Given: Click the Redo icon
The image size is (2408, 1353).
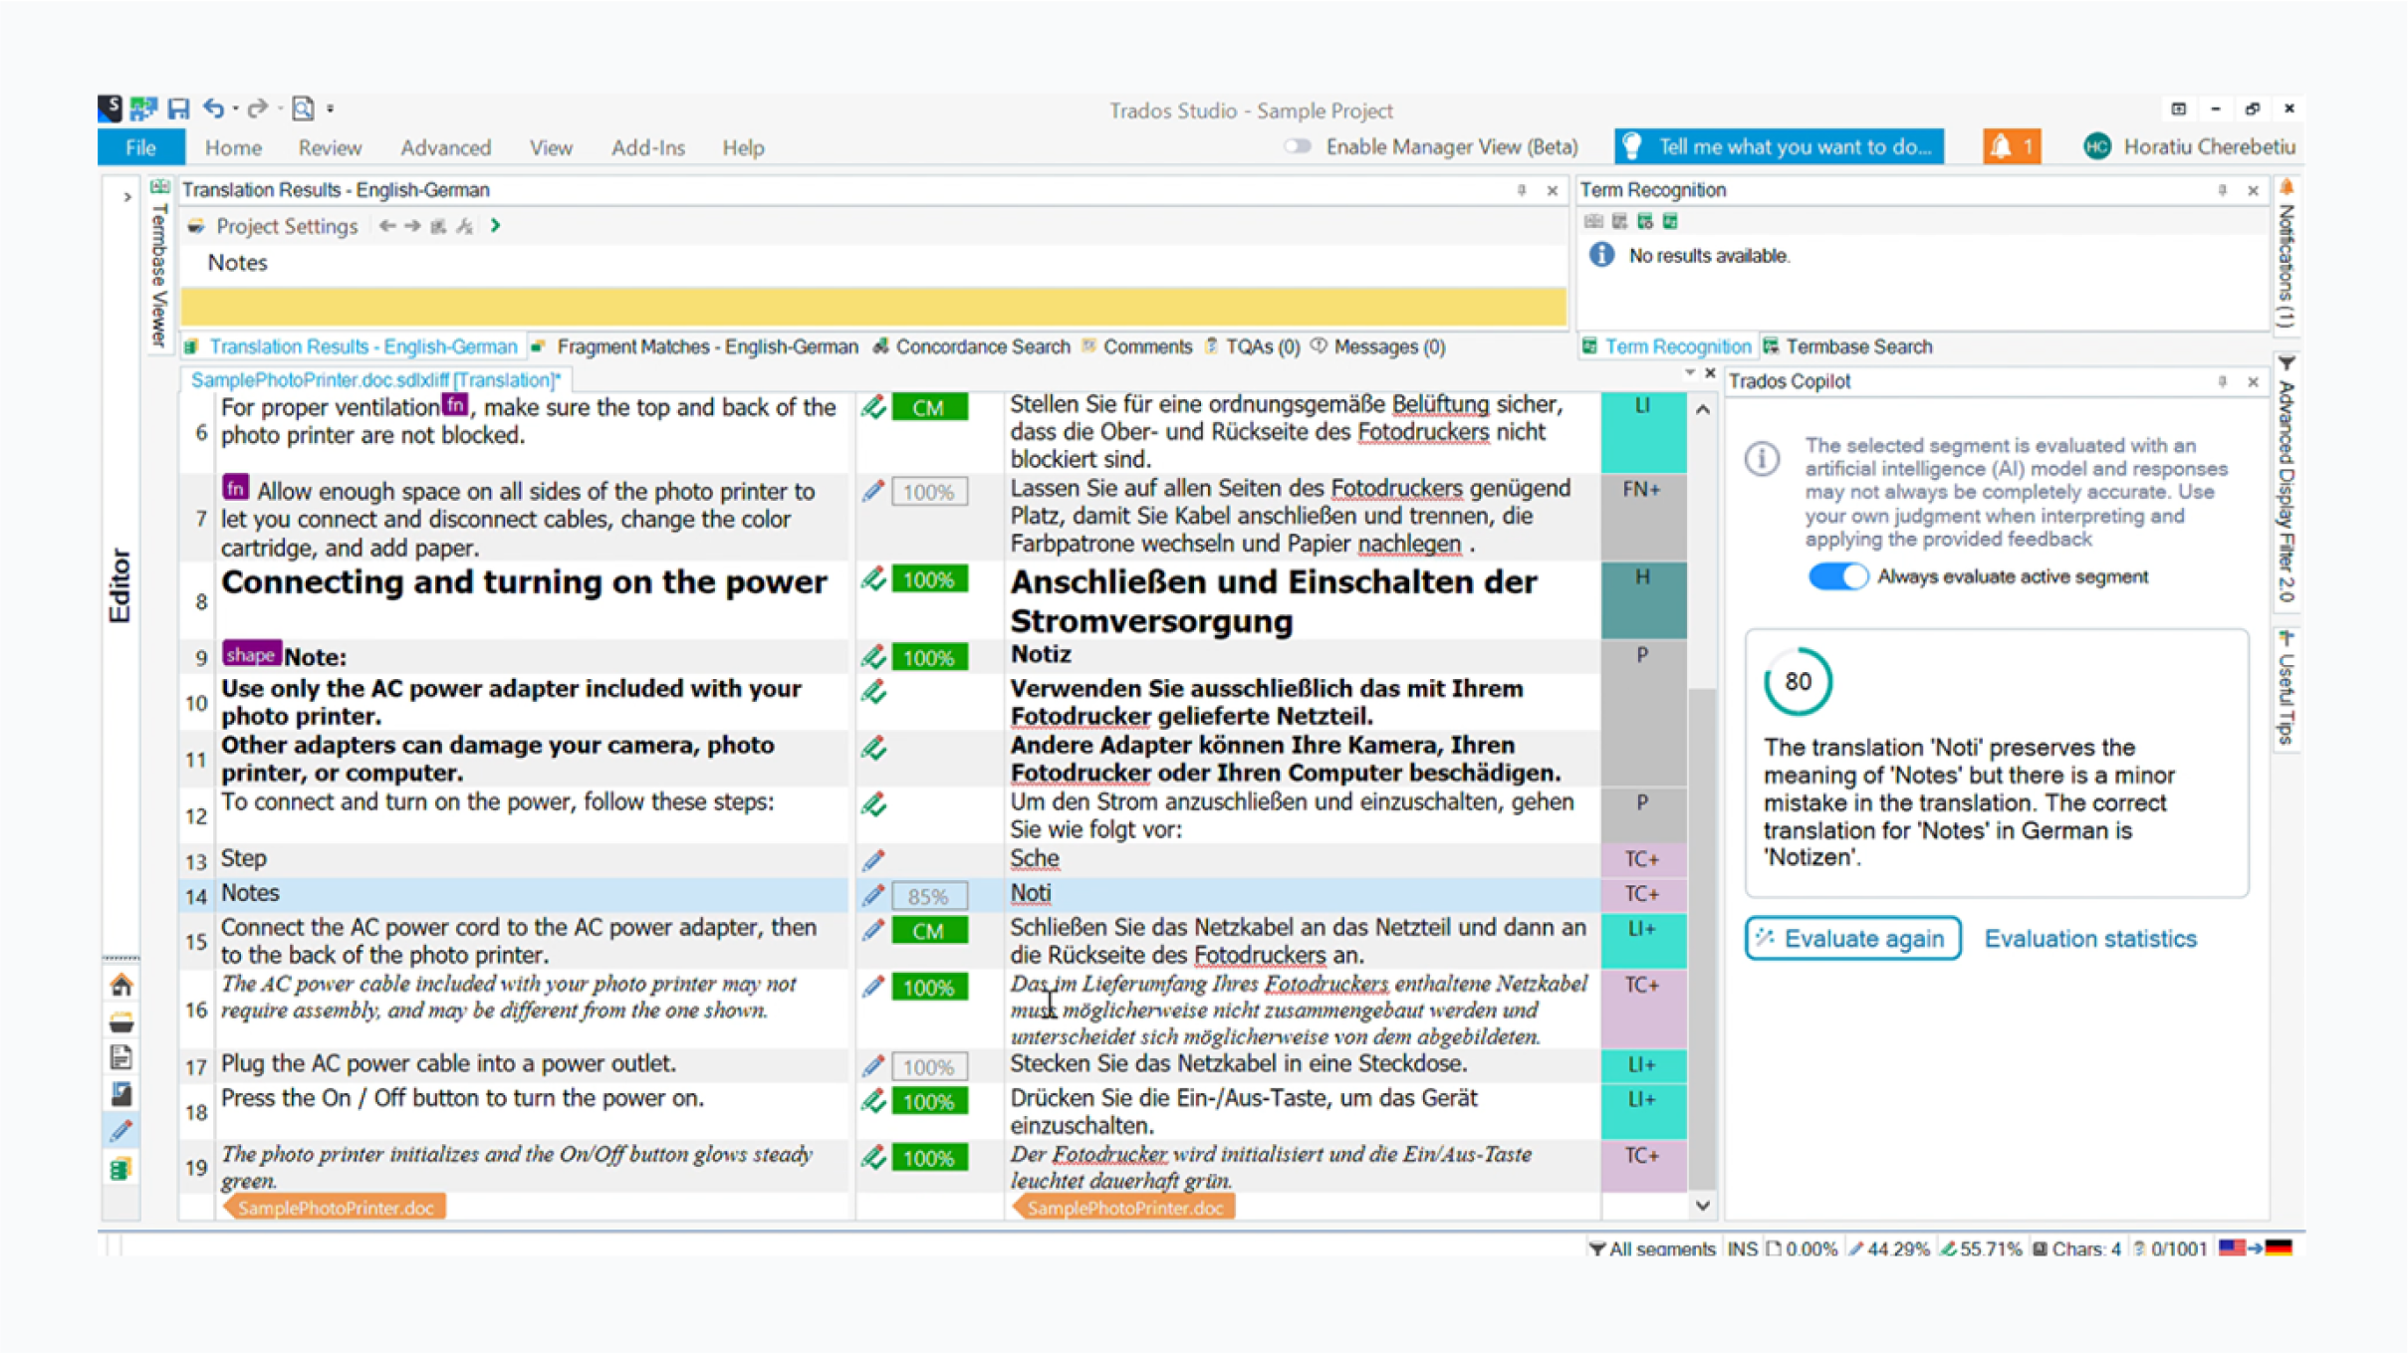Looking at the screenshot, I should click(258, 110).
